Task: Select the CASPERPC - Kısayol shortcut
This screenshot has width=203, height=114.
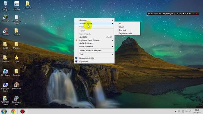Action: [5, 101]
